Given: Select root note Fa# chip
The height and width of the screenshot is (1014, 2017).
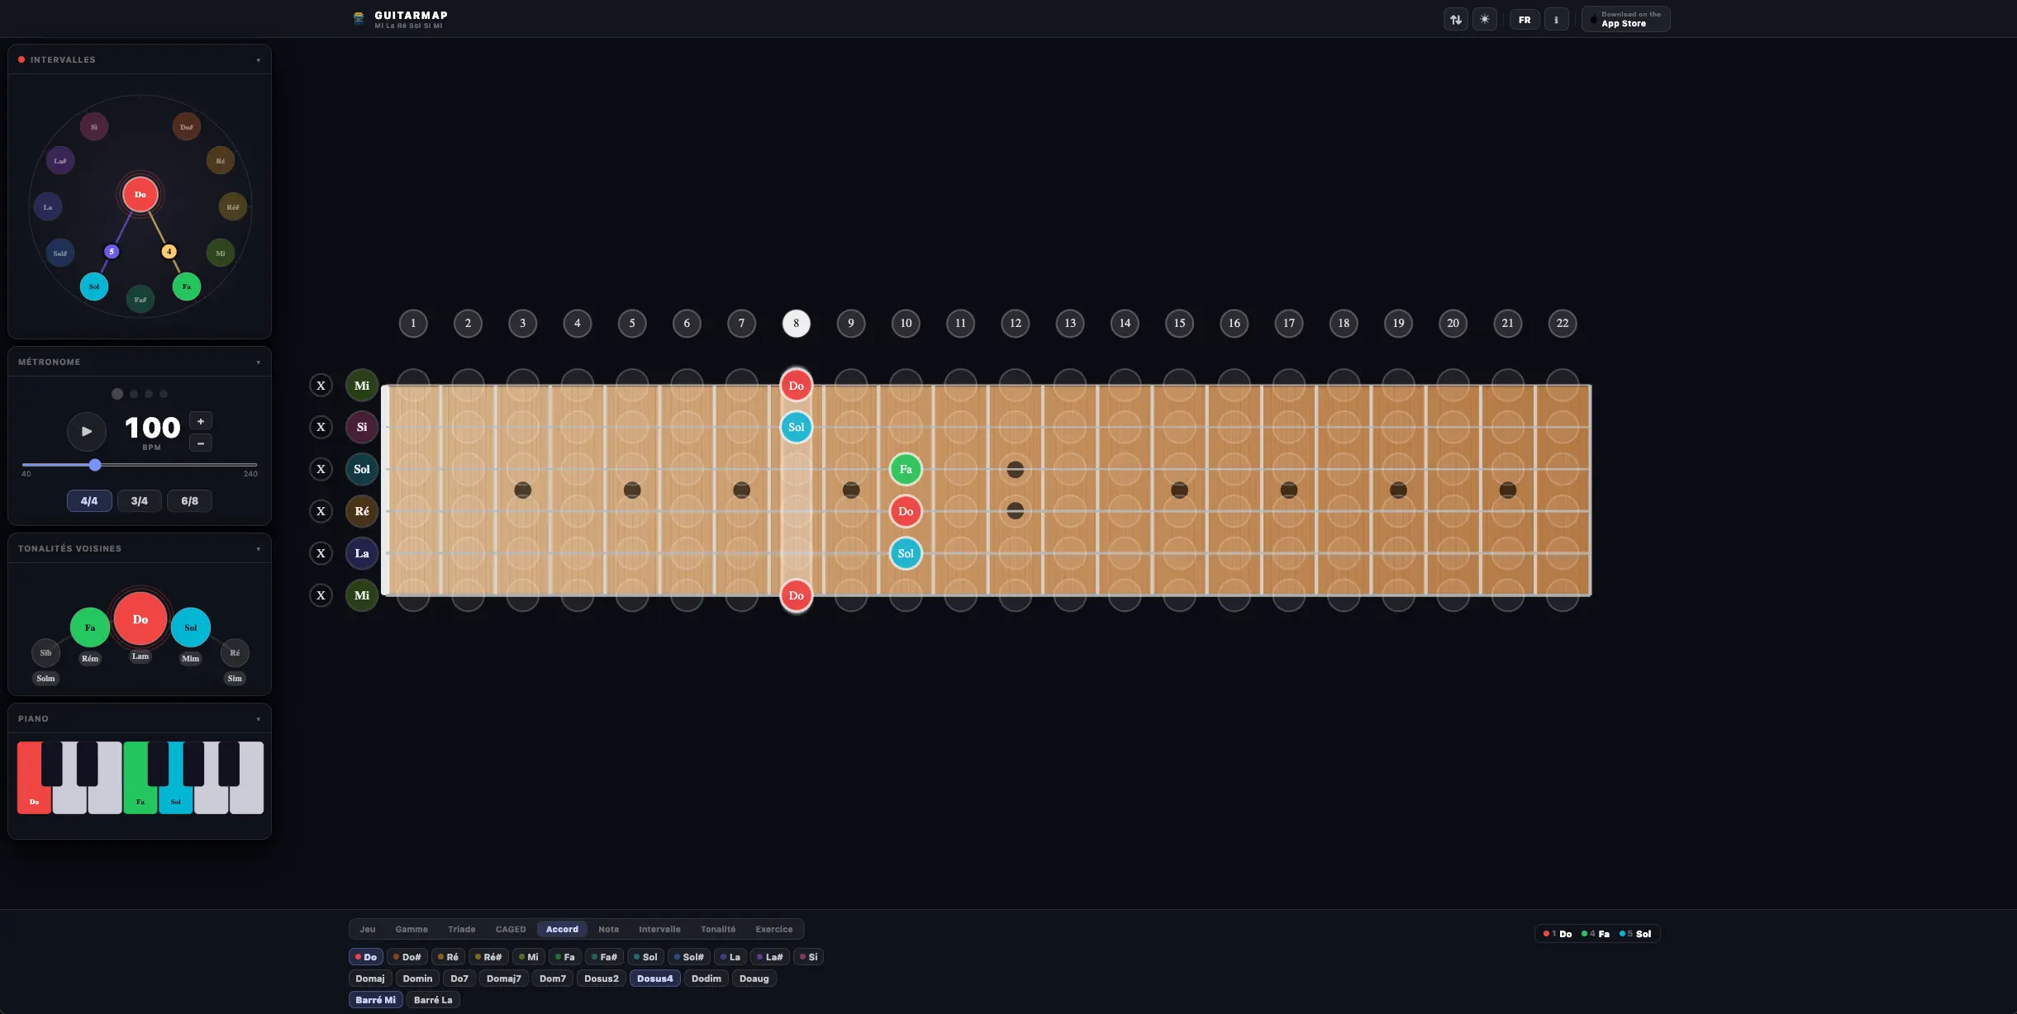Looking at the screenshot, I should click(604, 957).
